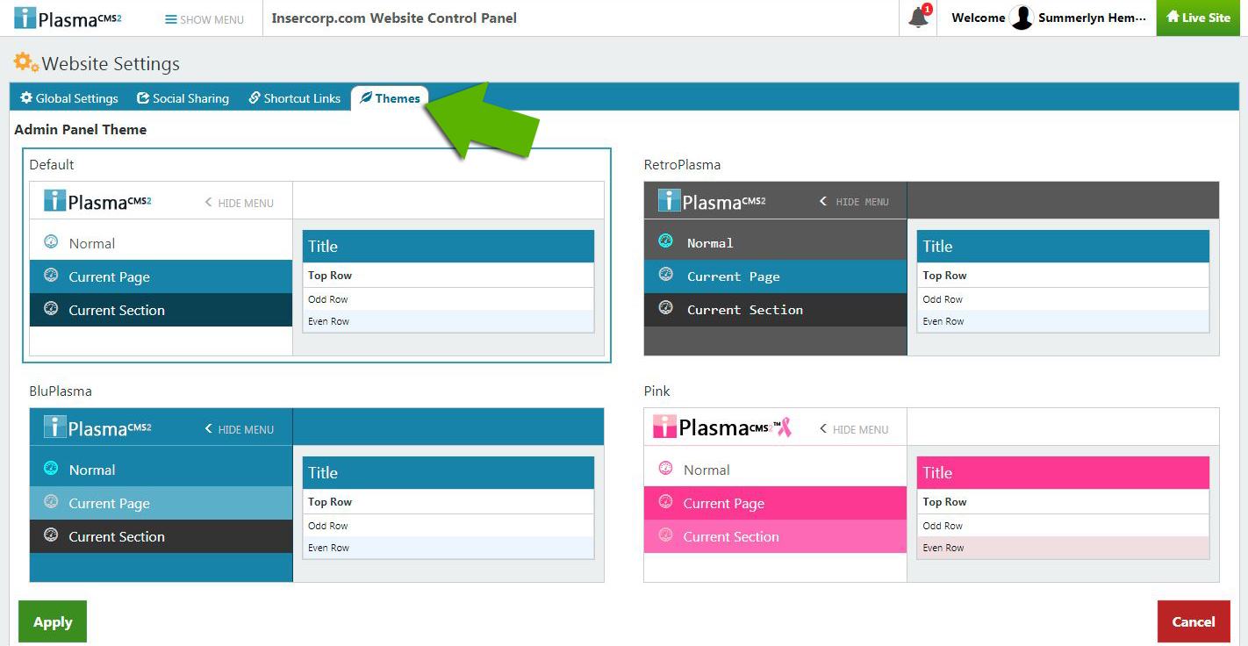Open the notifications bell icon
1248x646 pixels.
[918, 18]
